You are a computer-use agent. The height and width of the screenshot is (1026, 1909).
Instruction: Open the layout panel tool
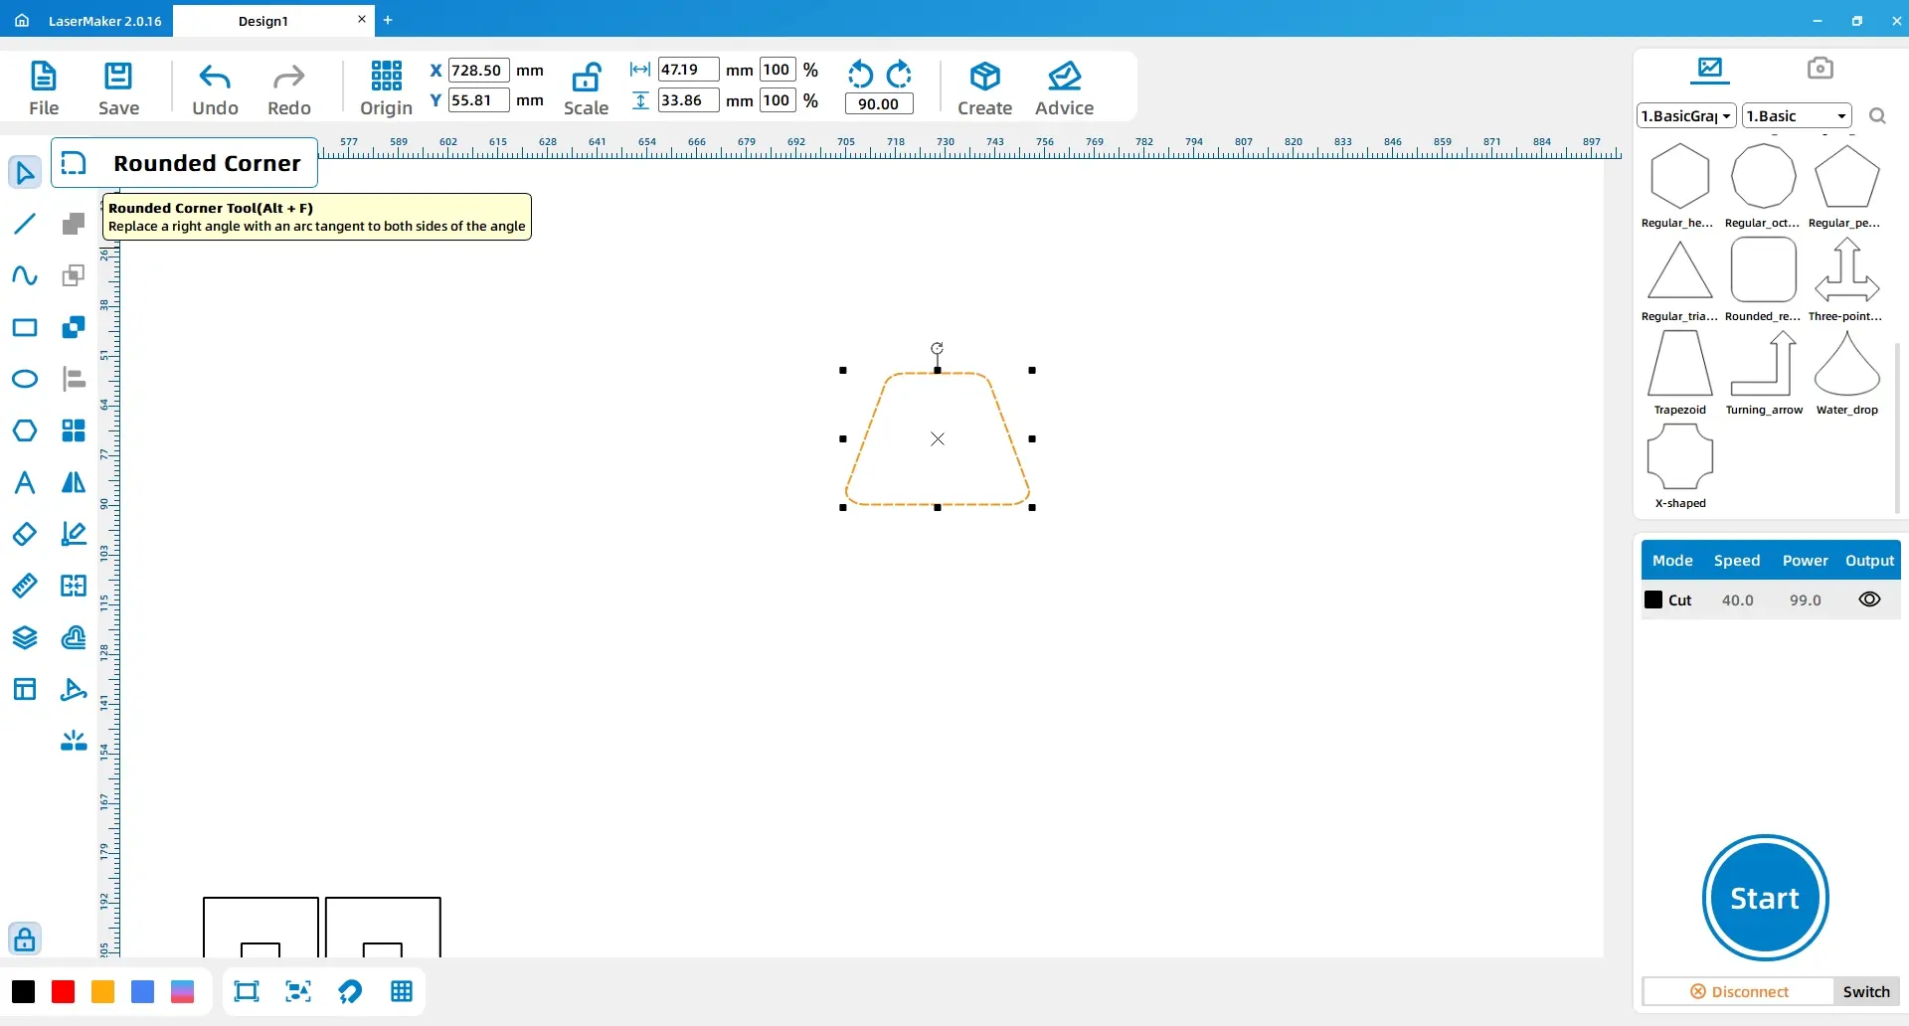pyautogui.click(x=25, y=689)
